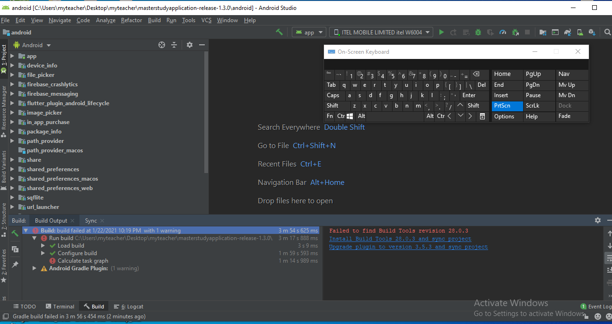This screenshot has width=612, height=324.
Task: Open the Profiler gauge icon
Action: point(503,32)
